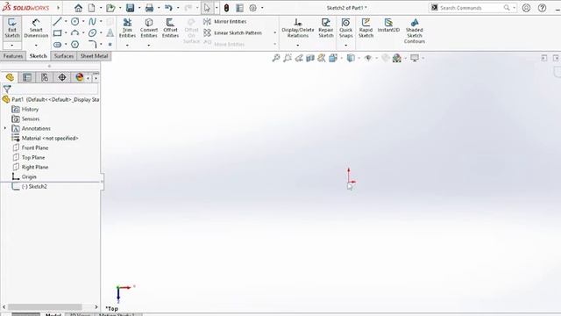Open Undo history dropdown arrow
Image resolution: width=561 pixels, height=316 pixels.
(x=178, y=8)
